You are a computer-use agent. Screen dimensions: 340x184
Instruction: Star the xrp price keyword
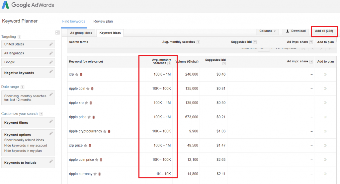[85, 146]
